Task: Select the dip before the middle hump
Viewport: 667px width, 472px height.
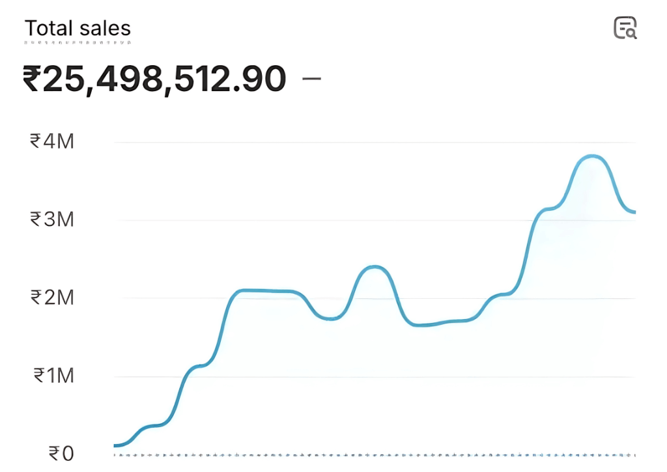Action: (x=331, y=318)
